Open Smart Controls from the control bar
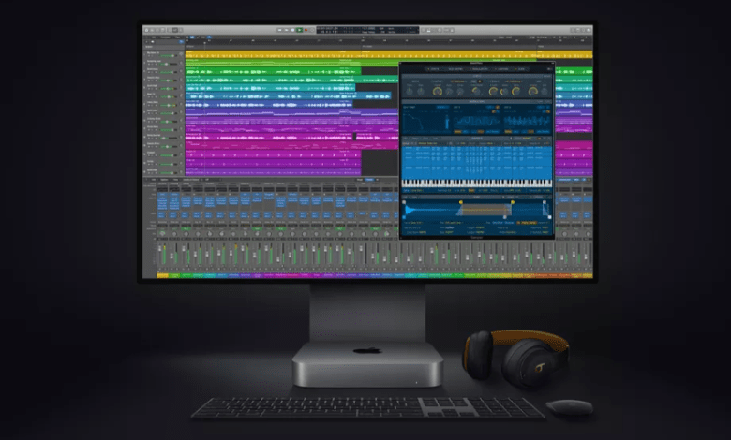This screenshot has height=440, width=731. click(x=170, y=30)
